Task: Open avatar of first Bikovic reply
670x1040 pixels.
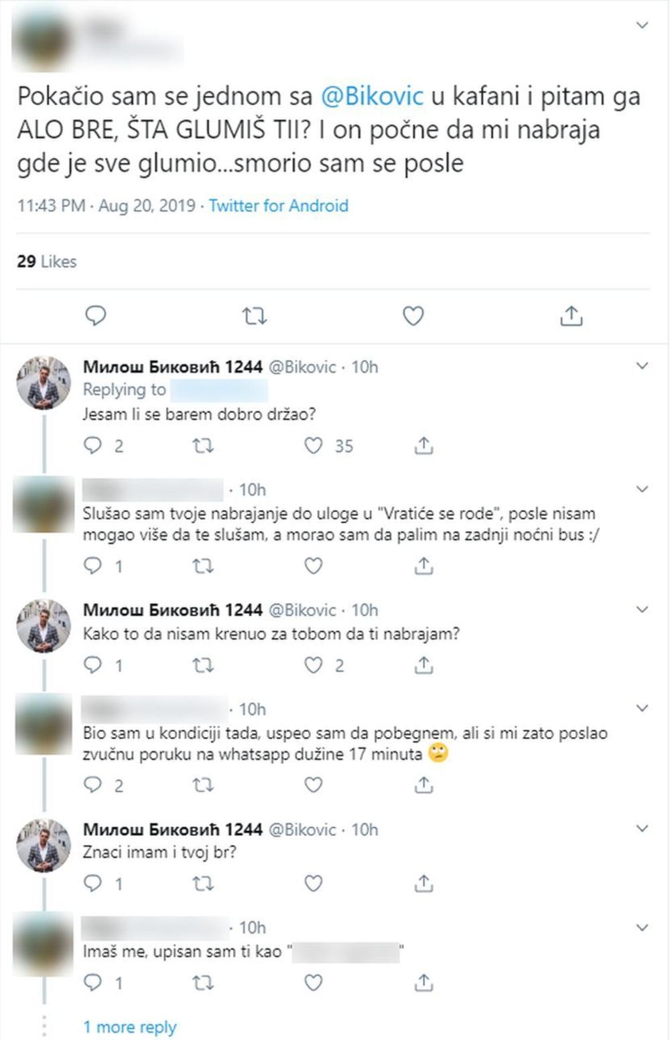Action: pos(44,383)
